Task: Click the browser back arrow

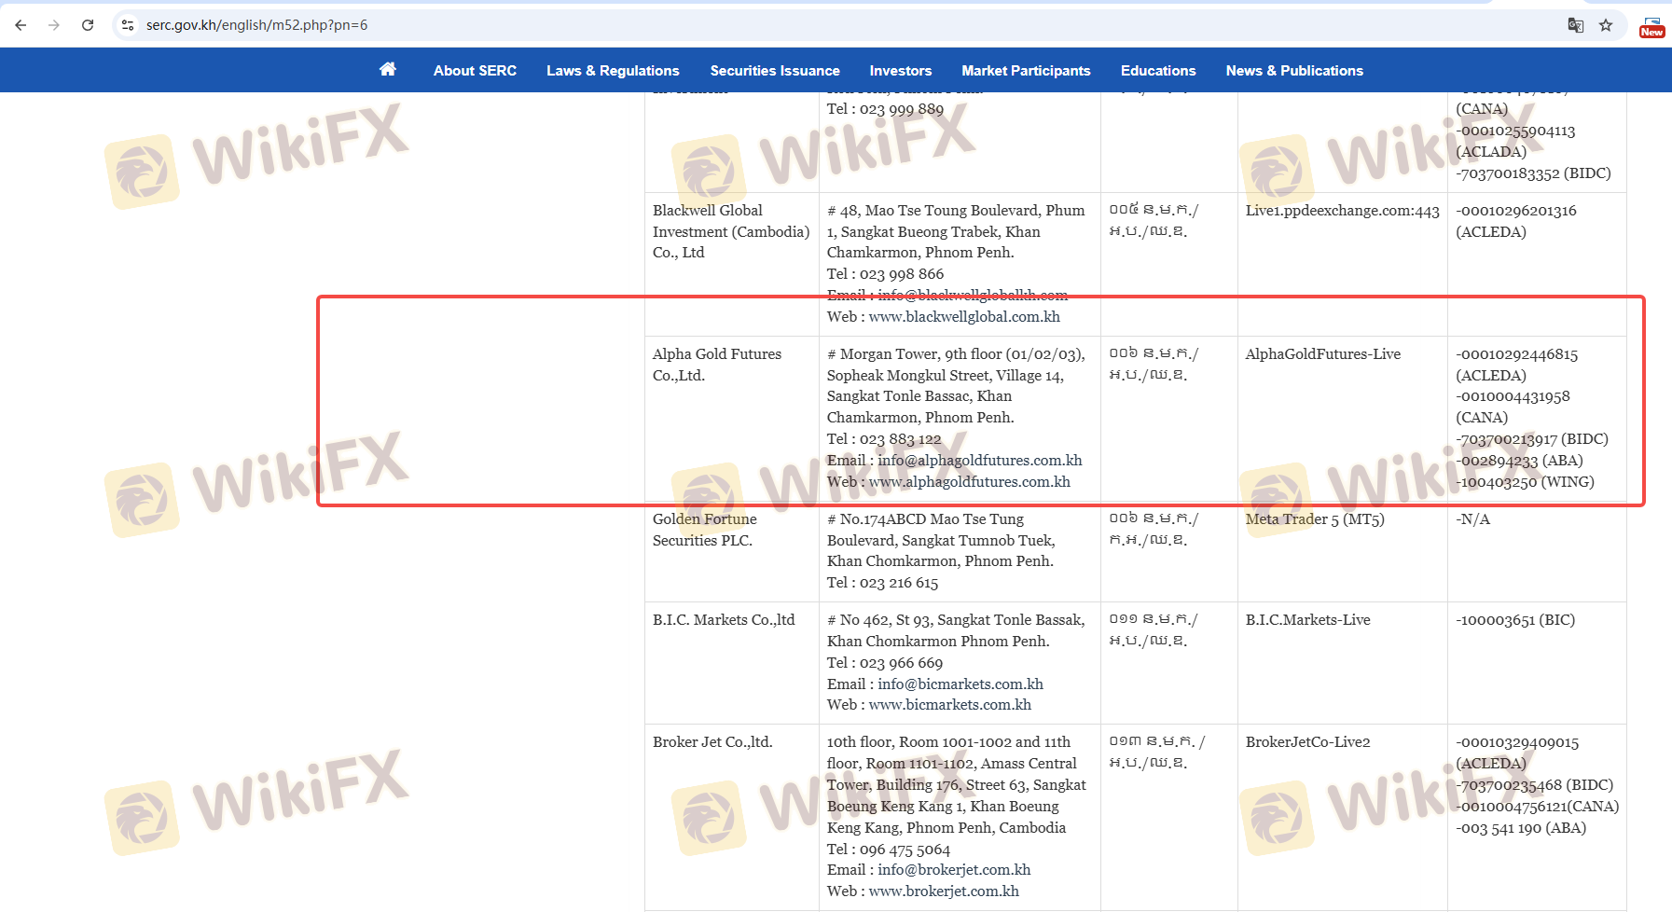Action: click(x=21, y=25)
